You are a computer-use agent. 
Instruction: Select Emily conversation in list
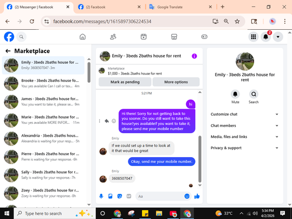coord(43,65)
